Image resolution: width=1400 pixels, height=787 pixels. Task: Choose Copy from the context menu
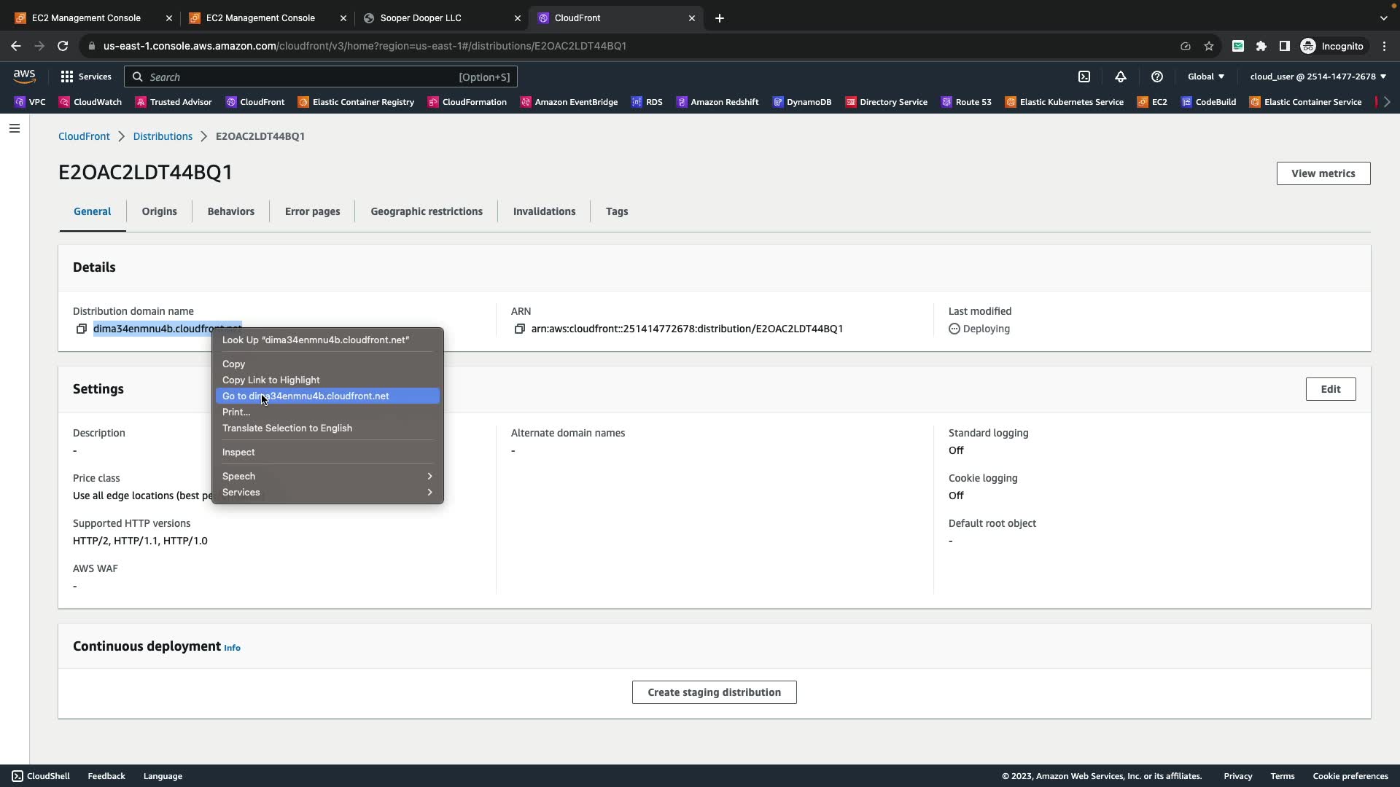click(234, 364)
